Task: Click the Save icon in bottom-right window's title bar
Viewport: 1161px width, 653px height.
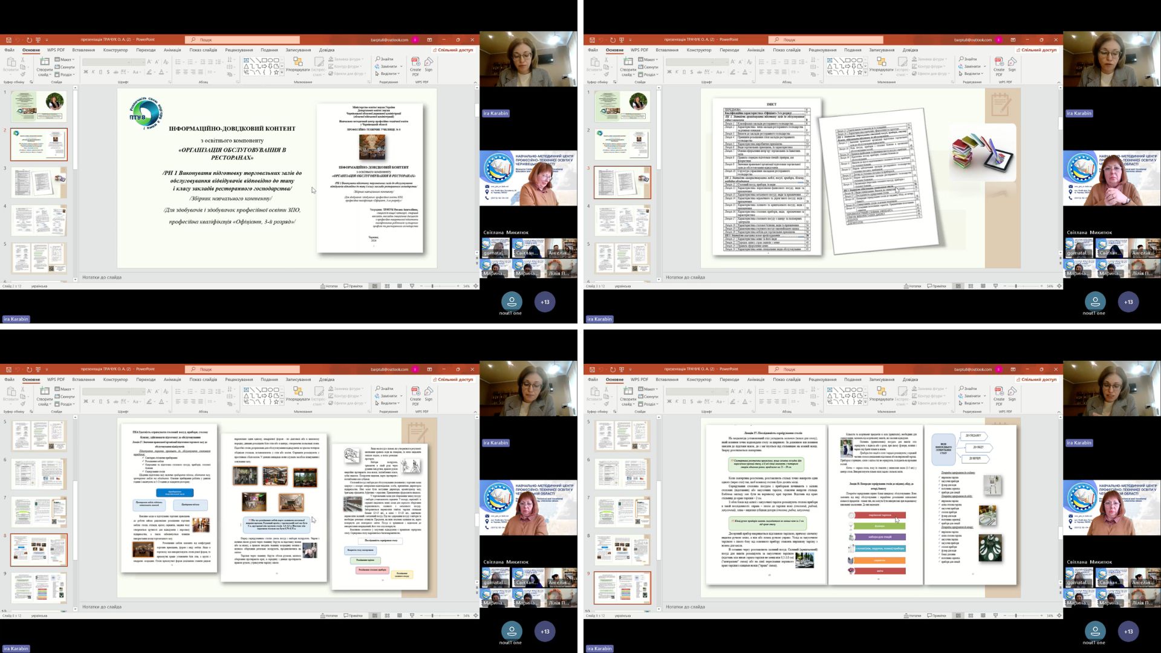Action: [592, 369]
